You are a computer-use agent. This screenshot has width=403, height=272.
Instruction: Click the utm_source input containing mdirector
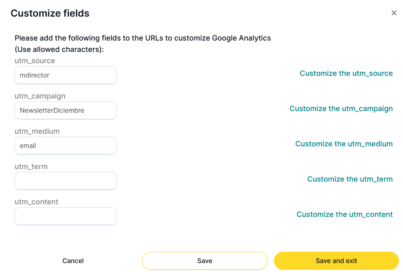click(65, 75)
